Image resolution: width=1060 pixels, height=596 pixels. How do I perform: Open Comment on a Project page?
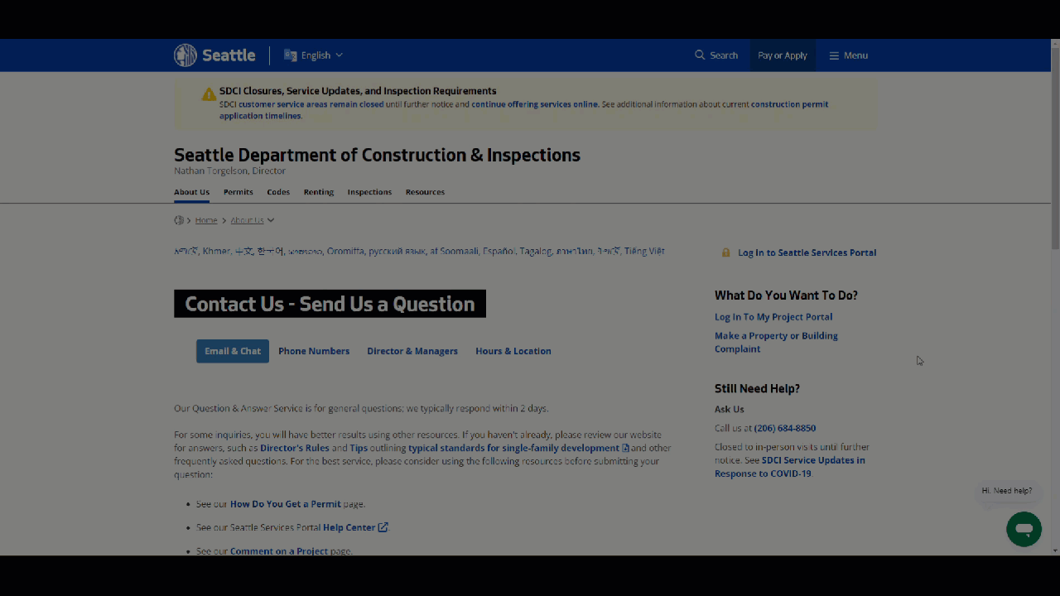[279, 550]
